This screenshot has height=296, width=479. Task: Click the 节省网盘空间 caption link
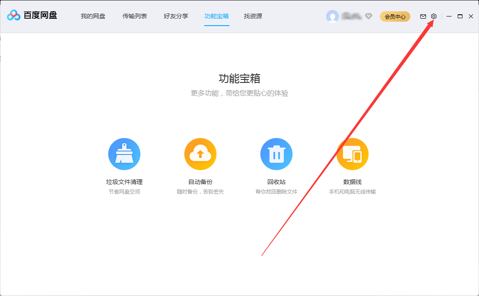coord(124,191)
